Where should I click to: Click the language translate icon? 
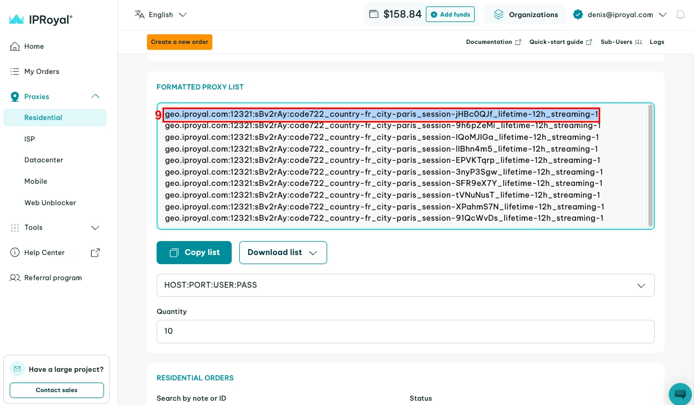tap(139, 14)
